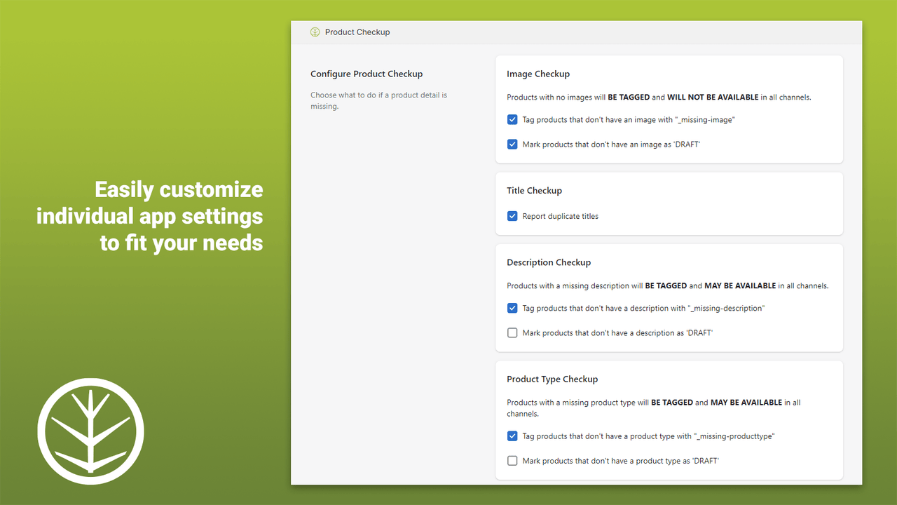Screen dimensions: 897x505
Task: Select the "Product Checkup" title in the header bar
Action: [357, 32]
